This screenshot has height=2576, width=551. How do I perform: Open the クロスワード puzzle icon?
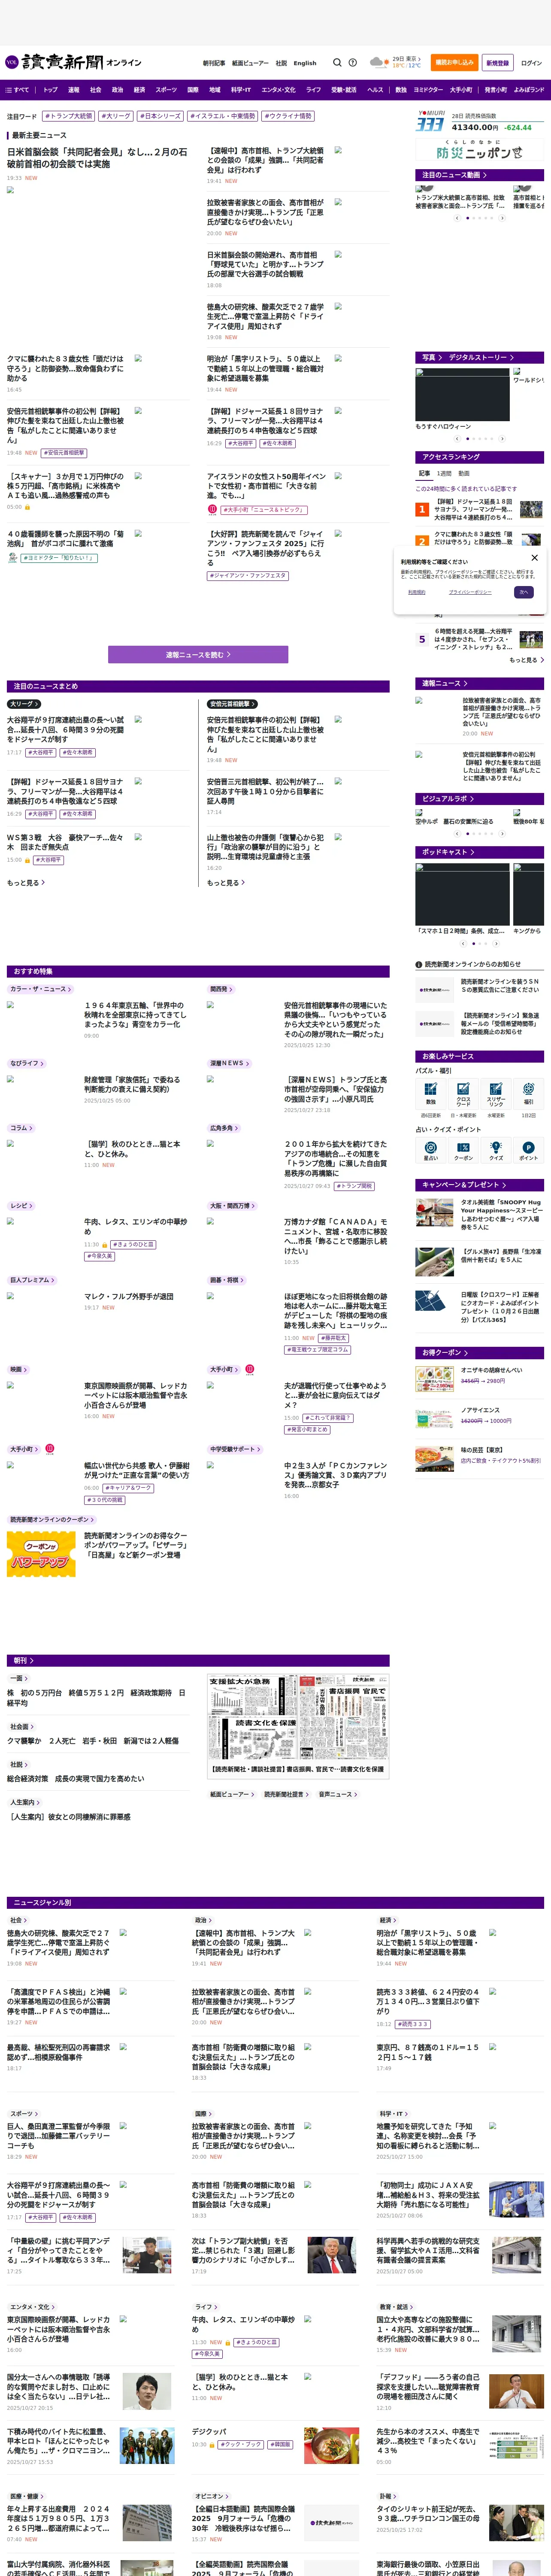pos(463,1093)
